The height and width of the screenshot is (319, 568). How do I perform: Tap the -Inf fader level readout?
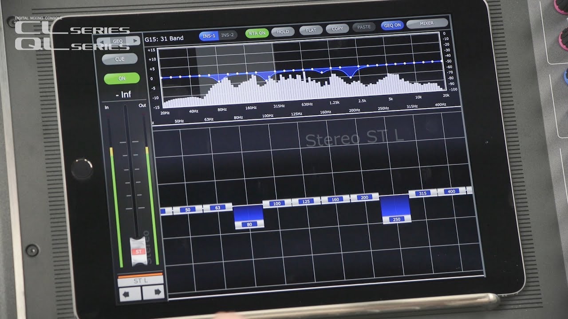tap(123, 94)
